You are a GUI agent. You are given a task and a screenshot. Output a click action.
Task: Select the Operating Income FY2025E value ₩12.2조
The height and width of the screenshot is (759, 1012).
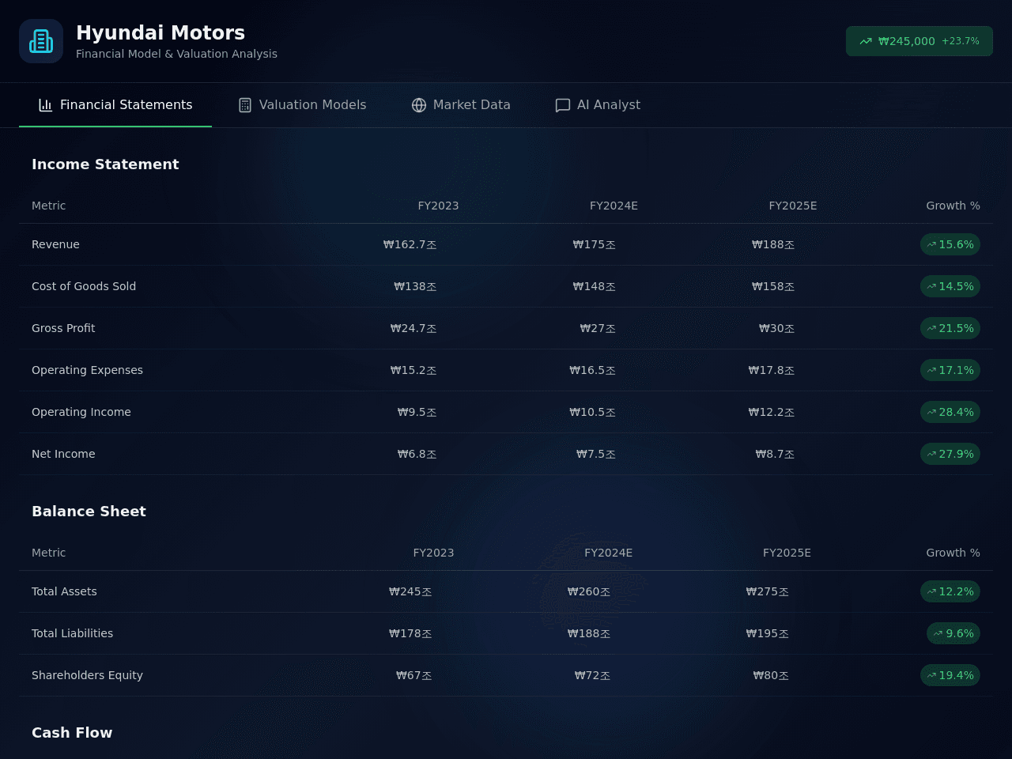point(772,412)
